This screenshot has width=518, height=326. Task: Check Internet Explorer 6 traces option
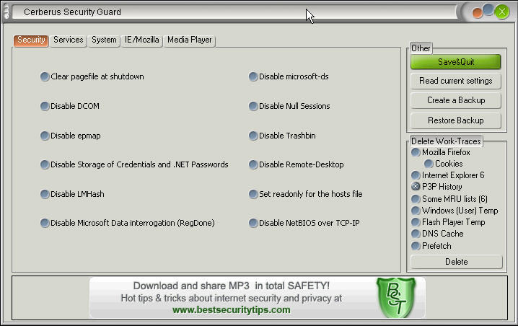click(x=416, y=175)
